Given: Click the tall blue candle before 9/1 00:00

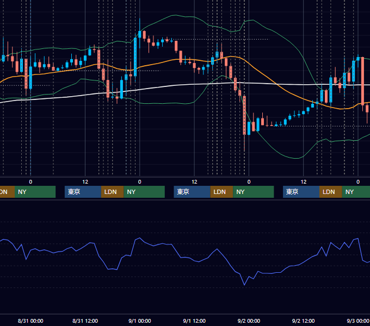Looking at the screenshot, I should [x=135, y=57].
